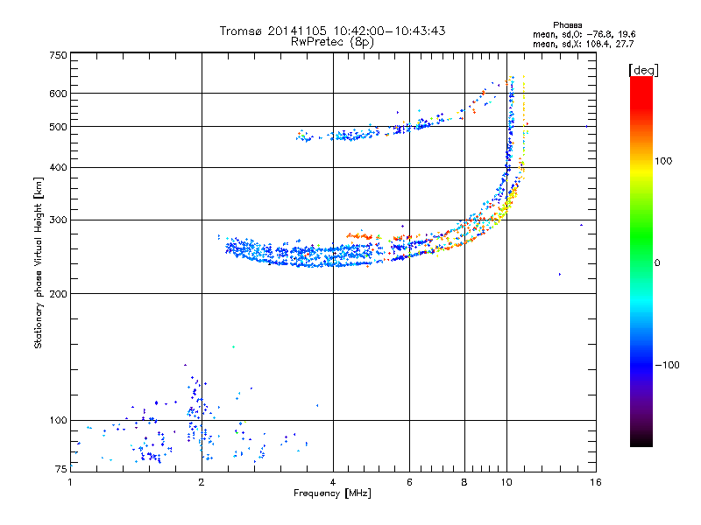The image size is (701, 525).
Task: Click the y-axis tick label '100'
Action: pyautogui.click(x=59, y=421)
